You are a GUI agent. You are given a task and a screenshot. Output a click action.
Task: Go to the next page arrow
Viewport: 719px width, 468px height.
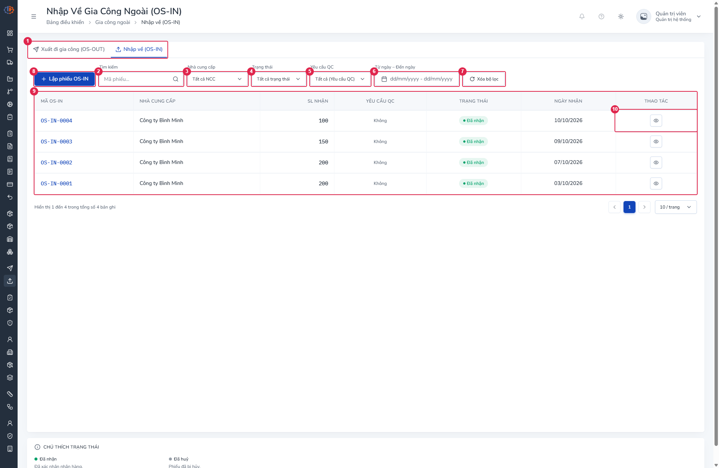click(x=644, y=207)
